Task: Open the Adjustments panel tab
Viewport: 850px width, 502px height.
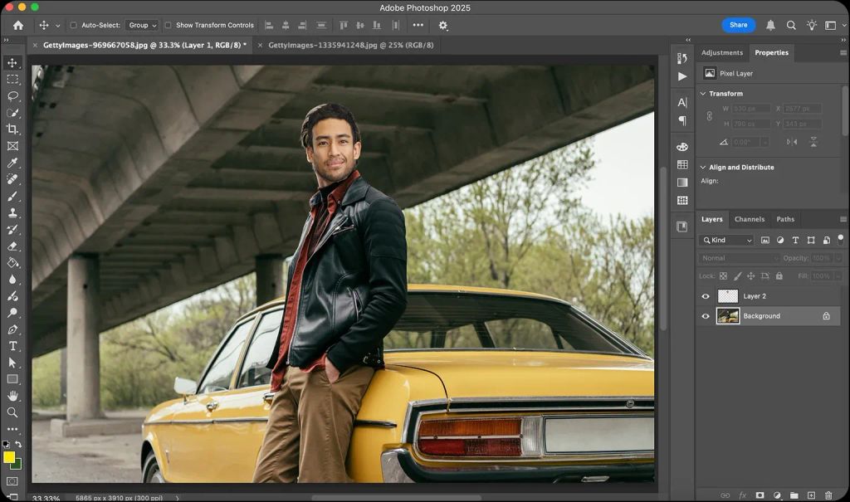Action: pos(721,52)
